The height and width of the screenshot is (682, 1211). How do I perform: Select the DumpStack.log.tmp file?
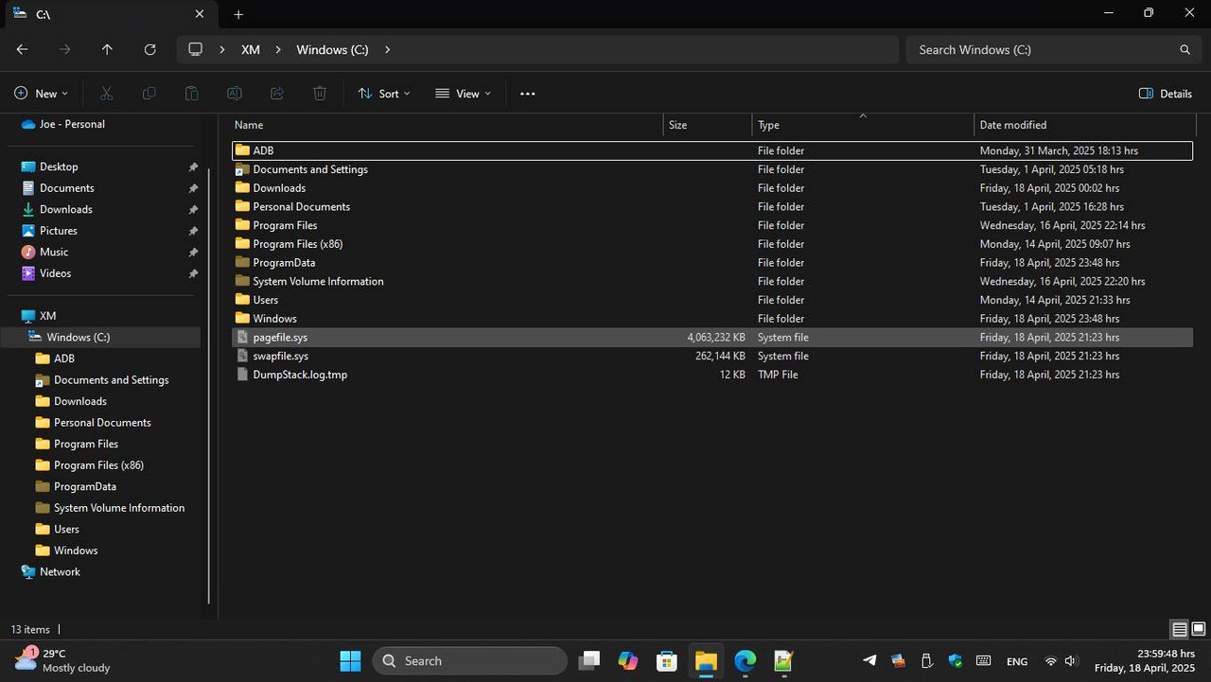click(712, 375)
